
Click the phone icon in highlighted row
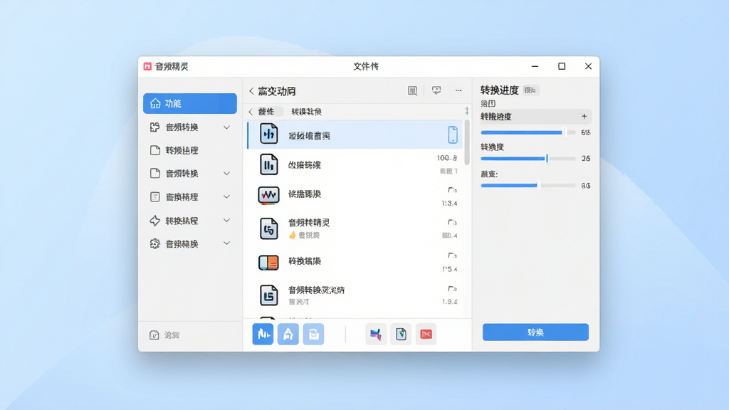tap(452, 135)
